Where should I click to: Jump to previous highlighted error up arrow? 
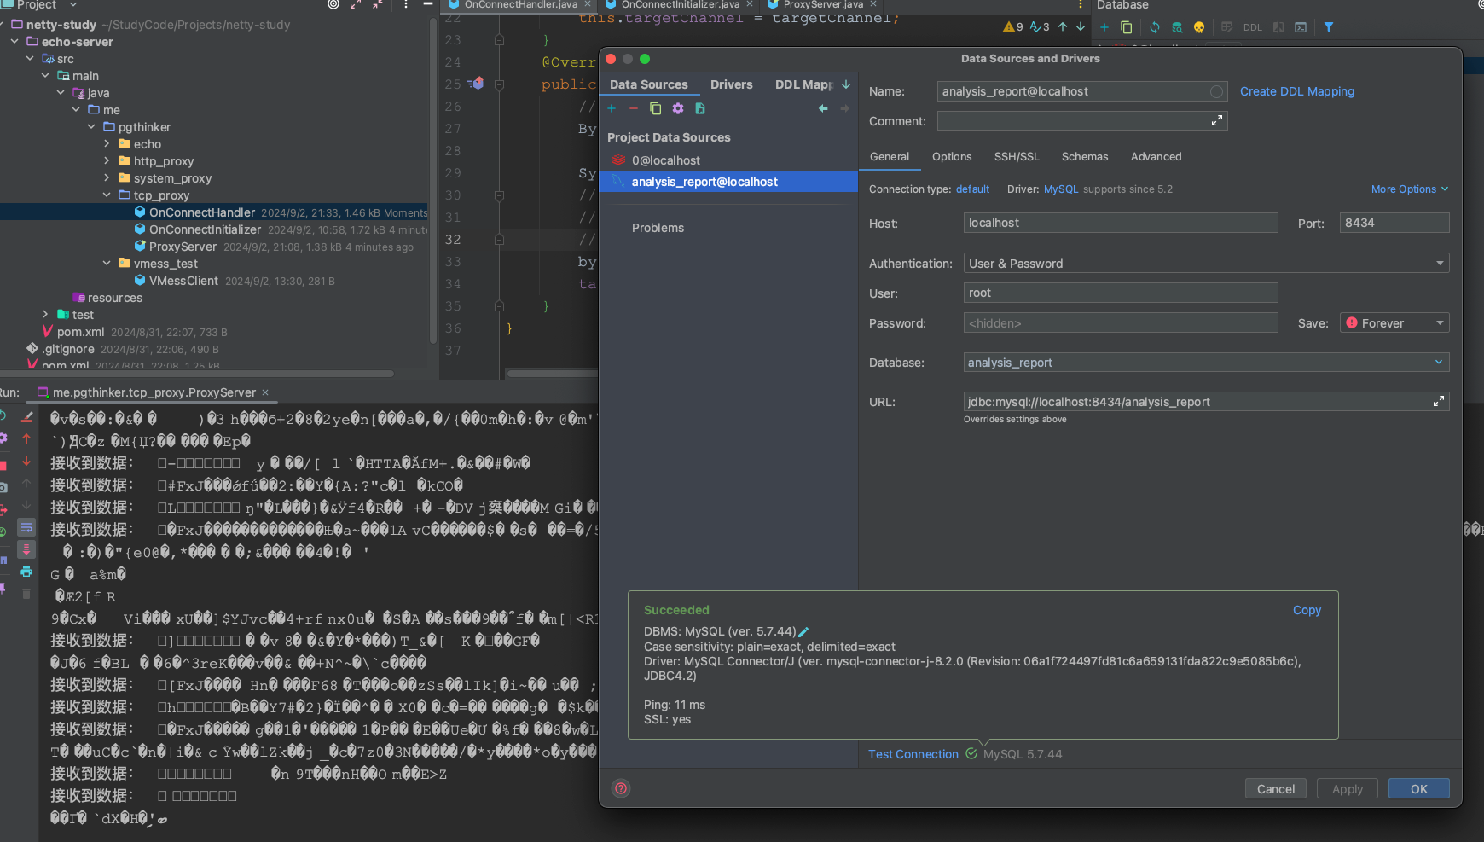pyautogui.click(x=1063, y=27)
